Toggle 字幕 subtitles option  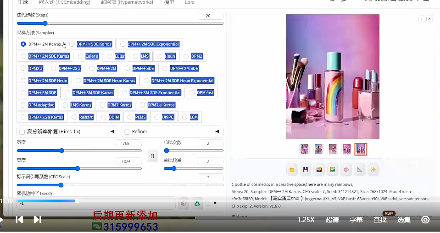[356, 220]
